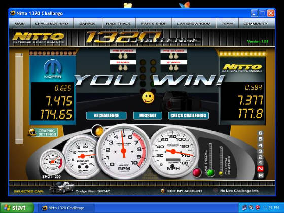Open No New Challenge Info notice
The image size is (284, 213).
click(x=239, y=191)
